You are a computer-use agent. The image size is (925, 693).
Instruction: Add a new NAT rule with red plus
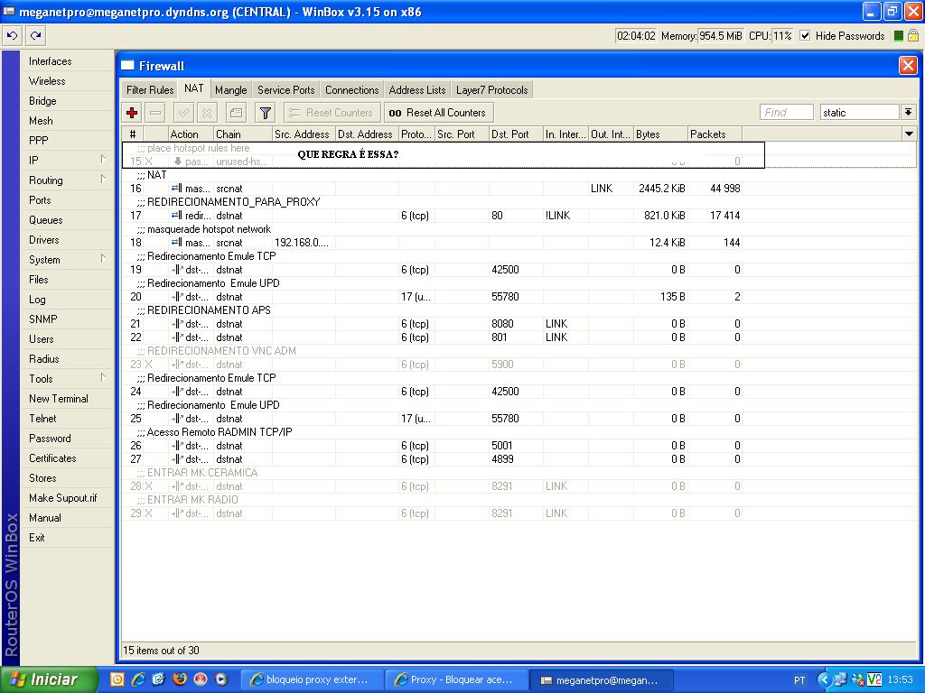(132, 113)
